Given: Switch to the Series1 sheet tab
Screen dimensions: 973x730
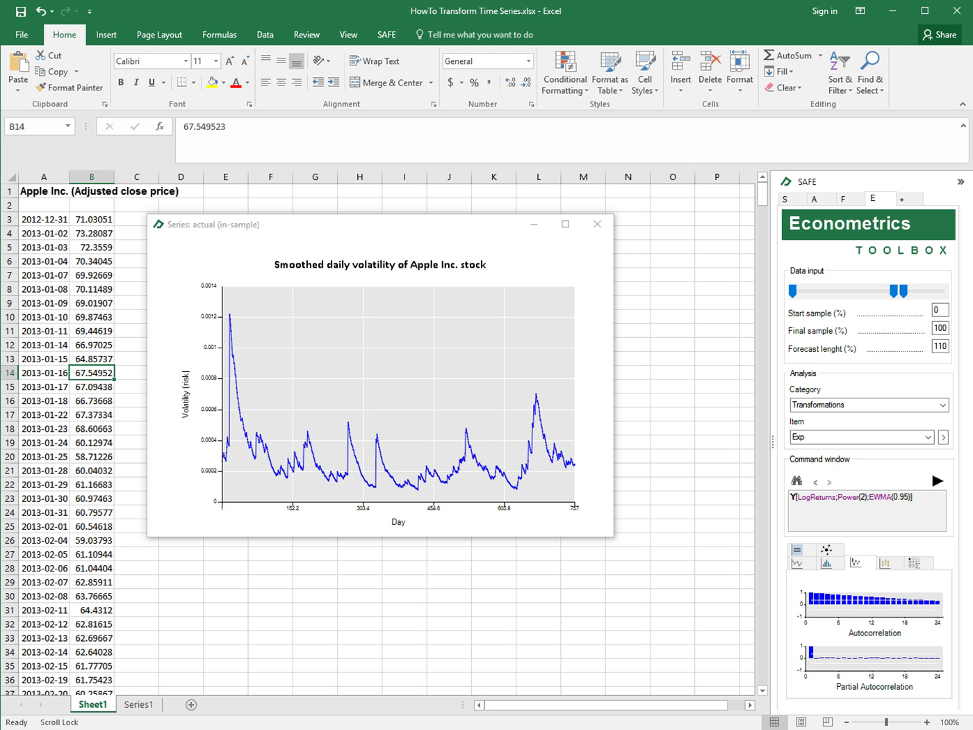Looking at the screenshot, I should click(x=138, y=704).
